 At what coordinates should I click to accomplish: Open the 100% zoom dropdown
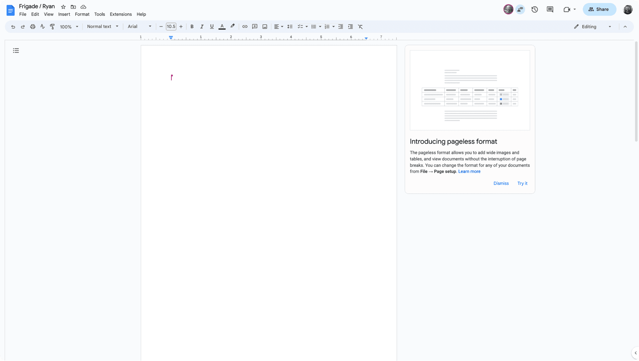click(69, 27)
